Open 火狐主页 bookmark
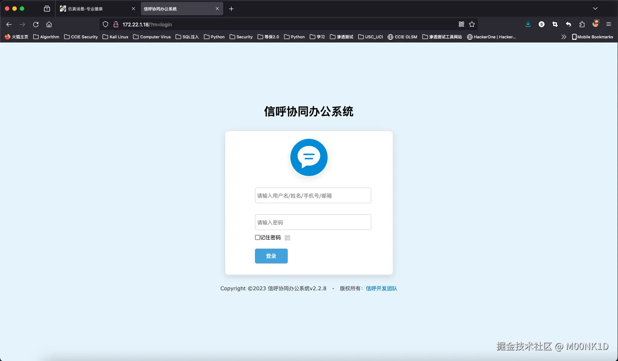This screenshot has height=361, width=618. [16, 37]
